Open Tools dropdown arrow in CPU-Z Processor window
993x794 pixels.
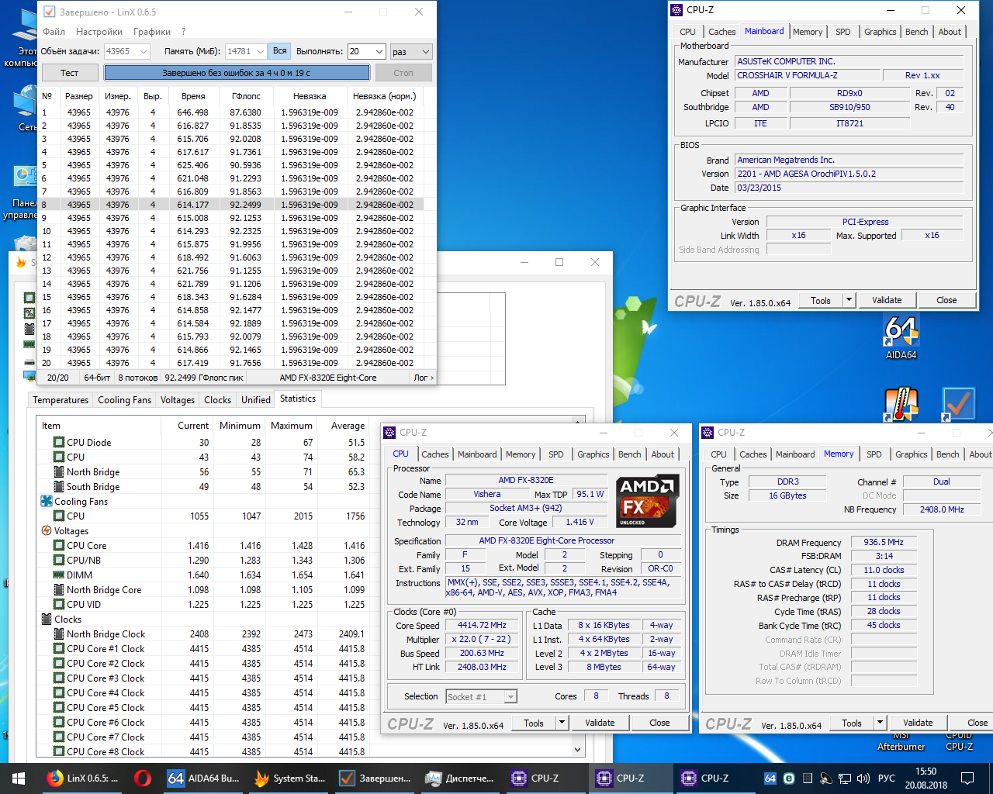coord(562,723)
